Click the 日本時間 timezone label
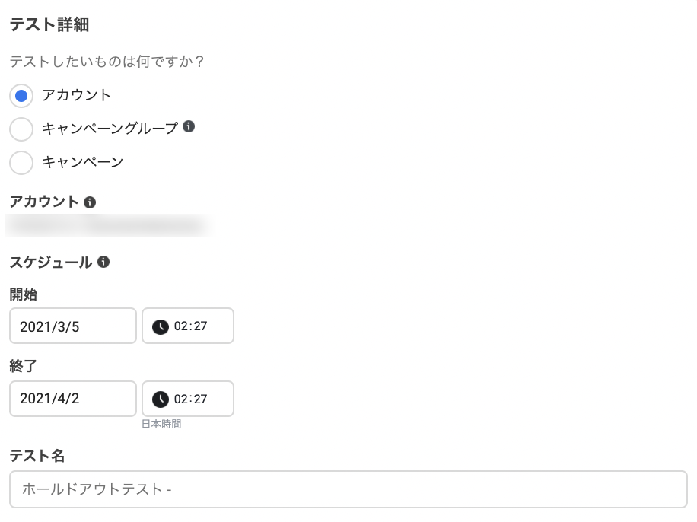The height and width of the screenshot is (522, 697). tap(161, 424)
